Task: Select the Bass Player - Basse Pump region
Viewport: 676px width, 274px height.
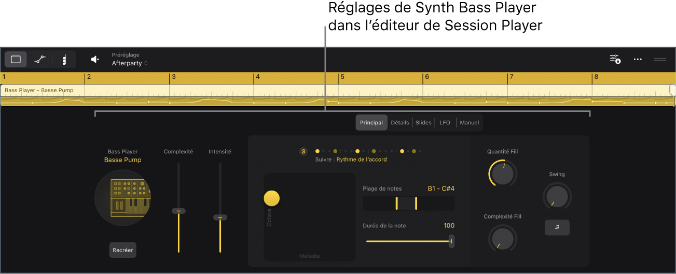Action: point(337,95)
